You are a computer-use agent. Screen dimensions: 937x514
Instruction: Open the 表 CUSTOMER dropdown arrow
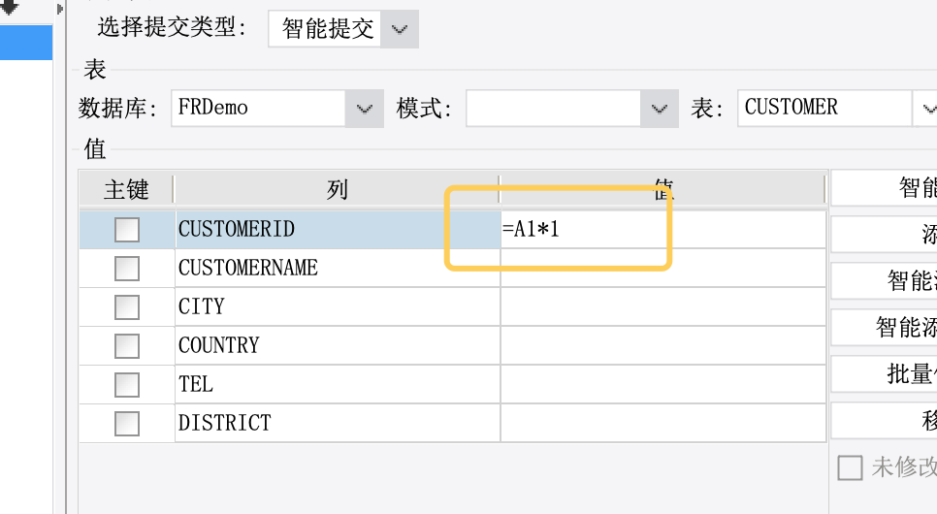point(926,109)
